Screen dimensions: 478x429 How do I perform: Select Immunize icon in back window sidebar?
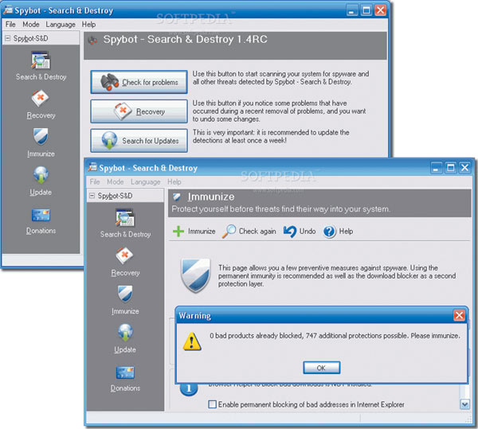[41, 138]
